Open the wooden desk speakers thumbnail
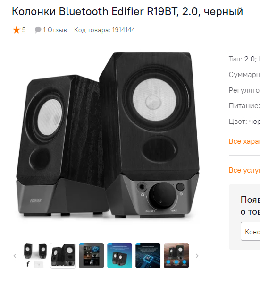The height and width of the screenshot is (296, 260). (x=176, y=256)
